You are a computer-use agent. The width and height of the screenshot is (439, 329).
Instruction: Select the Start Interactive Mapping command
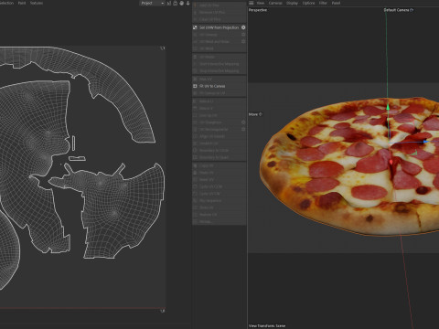pyautogui.click(x=219, y=64)
